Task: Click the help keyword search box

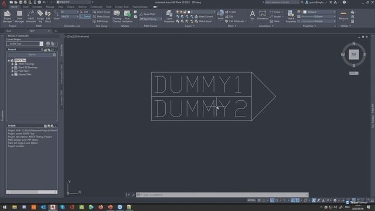Action: 282,2
